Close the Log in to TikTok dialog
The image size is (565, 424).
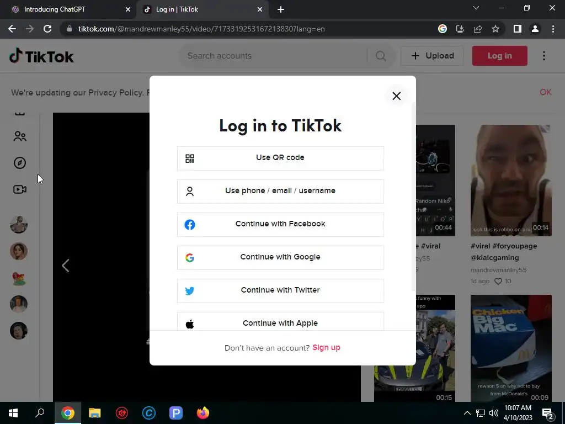pos(396,96)
